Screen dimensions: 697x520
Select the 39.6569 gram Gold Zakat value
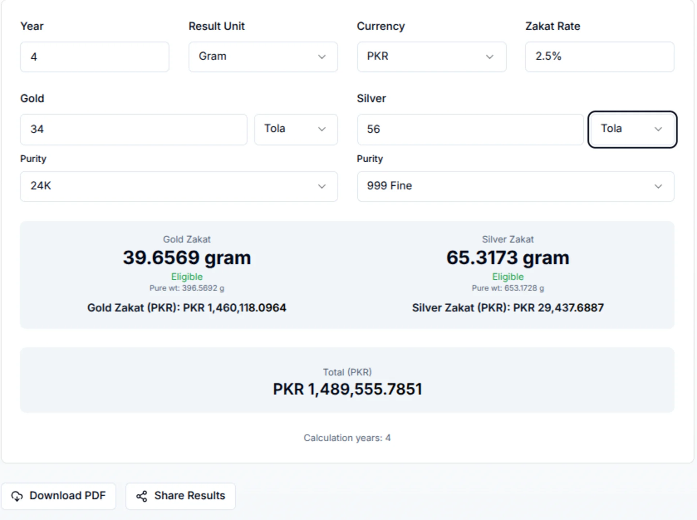[x=187, y=258]
